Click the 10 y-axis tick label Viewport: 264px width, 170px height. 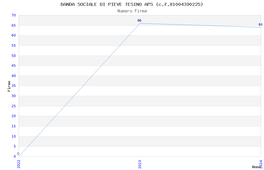(x=14, y=137)
